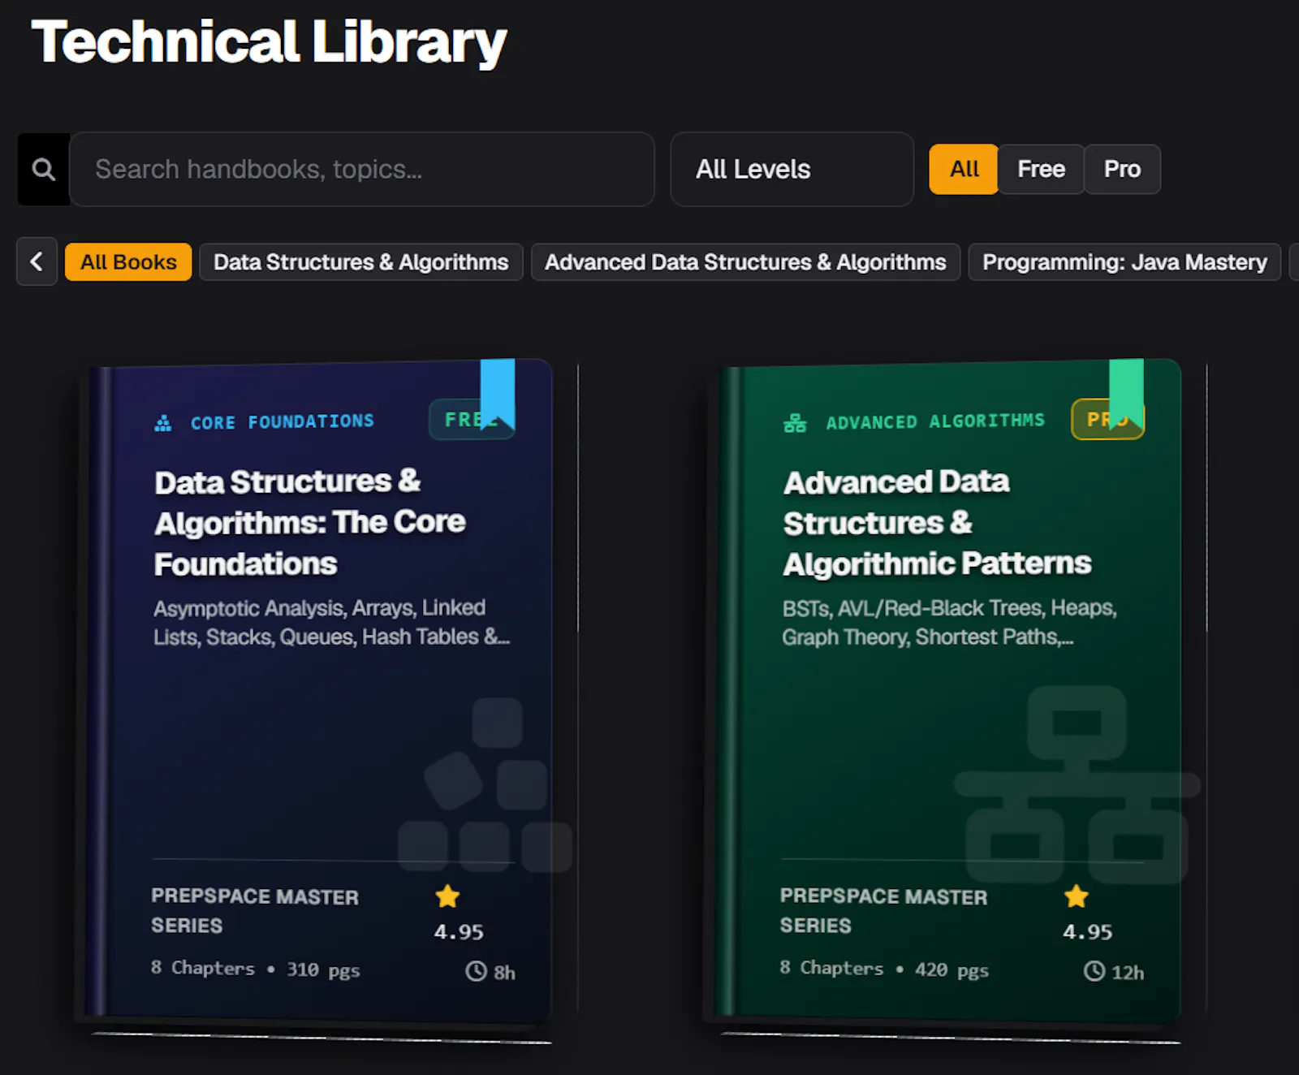Click the Advanced Algorithms network icon
This screenshot has width=1299, height=1075.
click(x=795, y=423)
